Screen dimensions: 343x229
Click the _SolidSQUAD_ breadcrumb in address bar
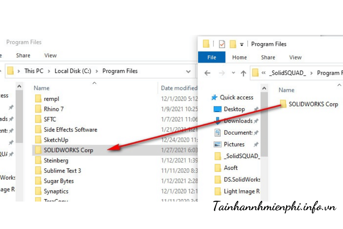point(287,73)
